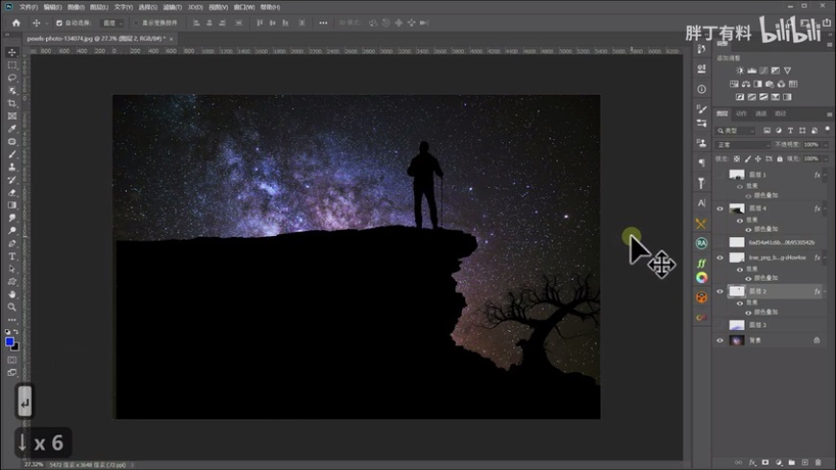Click the zoom level 27.32% field
Image resolution: width=836 pixels, height=470 pixels.
[x=34, y=464]
